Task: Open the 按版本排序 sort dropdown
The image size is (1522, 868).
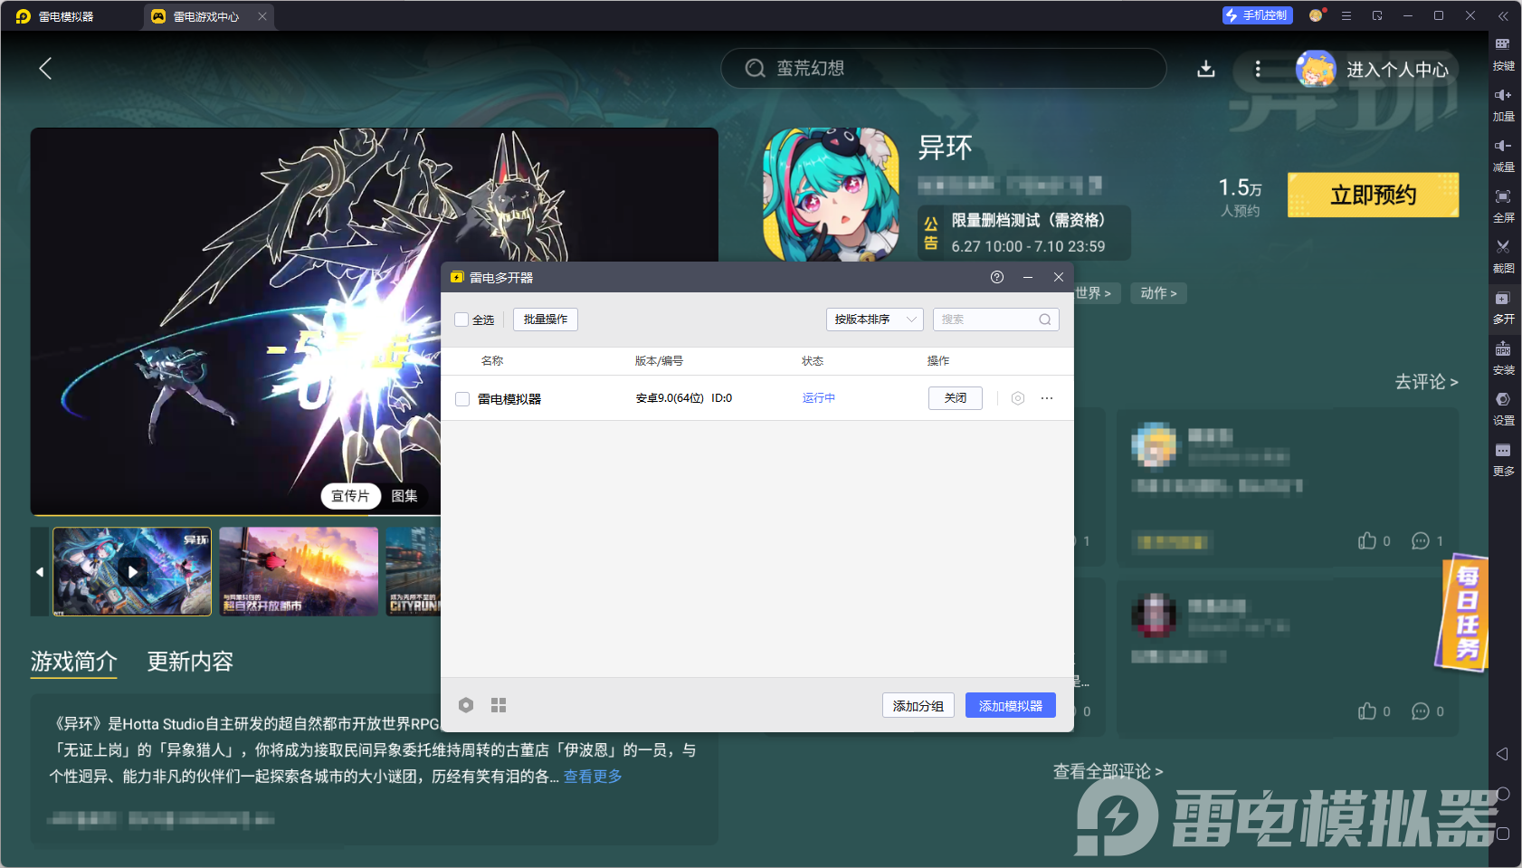Action: [x=874, y=319]
